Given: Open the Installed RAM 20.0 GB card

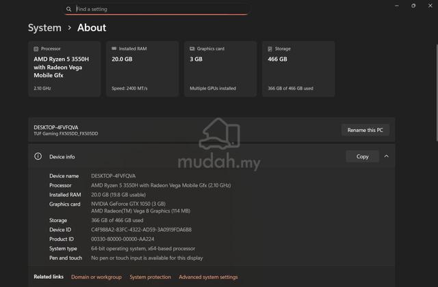Looking at the screenshot, I should tap(142, 68).
